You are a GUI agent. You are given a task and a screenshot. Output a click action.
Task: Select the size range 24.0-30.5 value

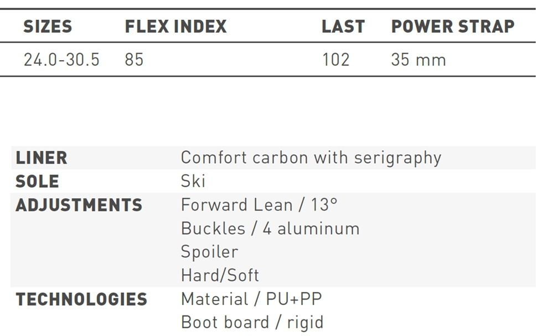(61, 60)
